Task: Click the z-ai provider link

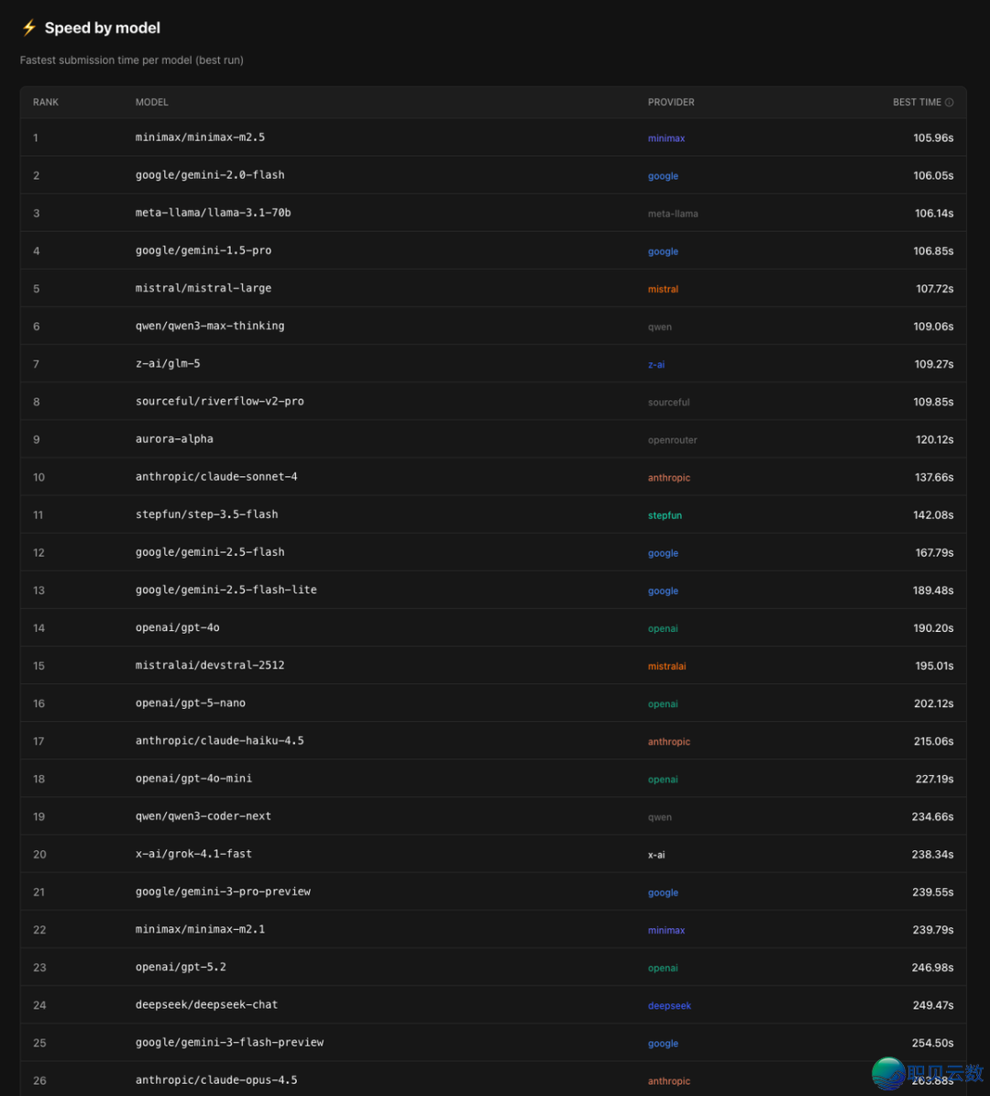Action: click(x=656, y=364)
